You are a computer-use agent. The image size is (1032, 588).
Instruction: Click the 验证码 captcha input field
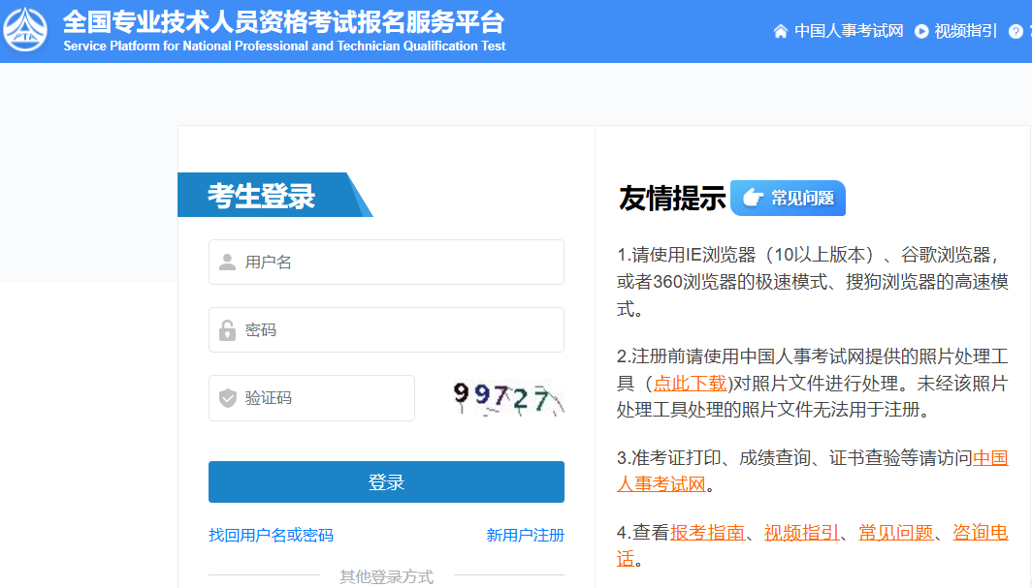tap(310, 397)
